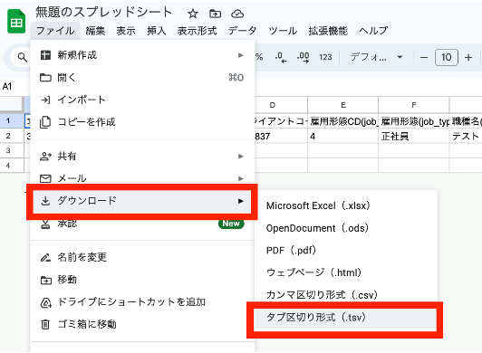Star the spreadsheet with the star icon
The image size is (482, 353).
tap(193, 14)
